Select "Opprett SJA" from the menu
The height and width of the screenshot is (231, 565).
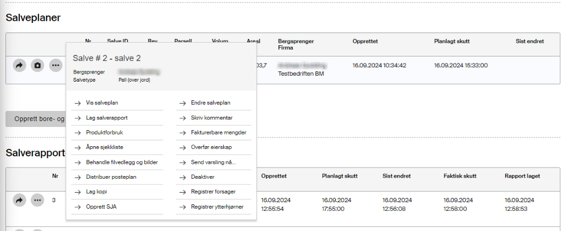click(x=100, y=206)
